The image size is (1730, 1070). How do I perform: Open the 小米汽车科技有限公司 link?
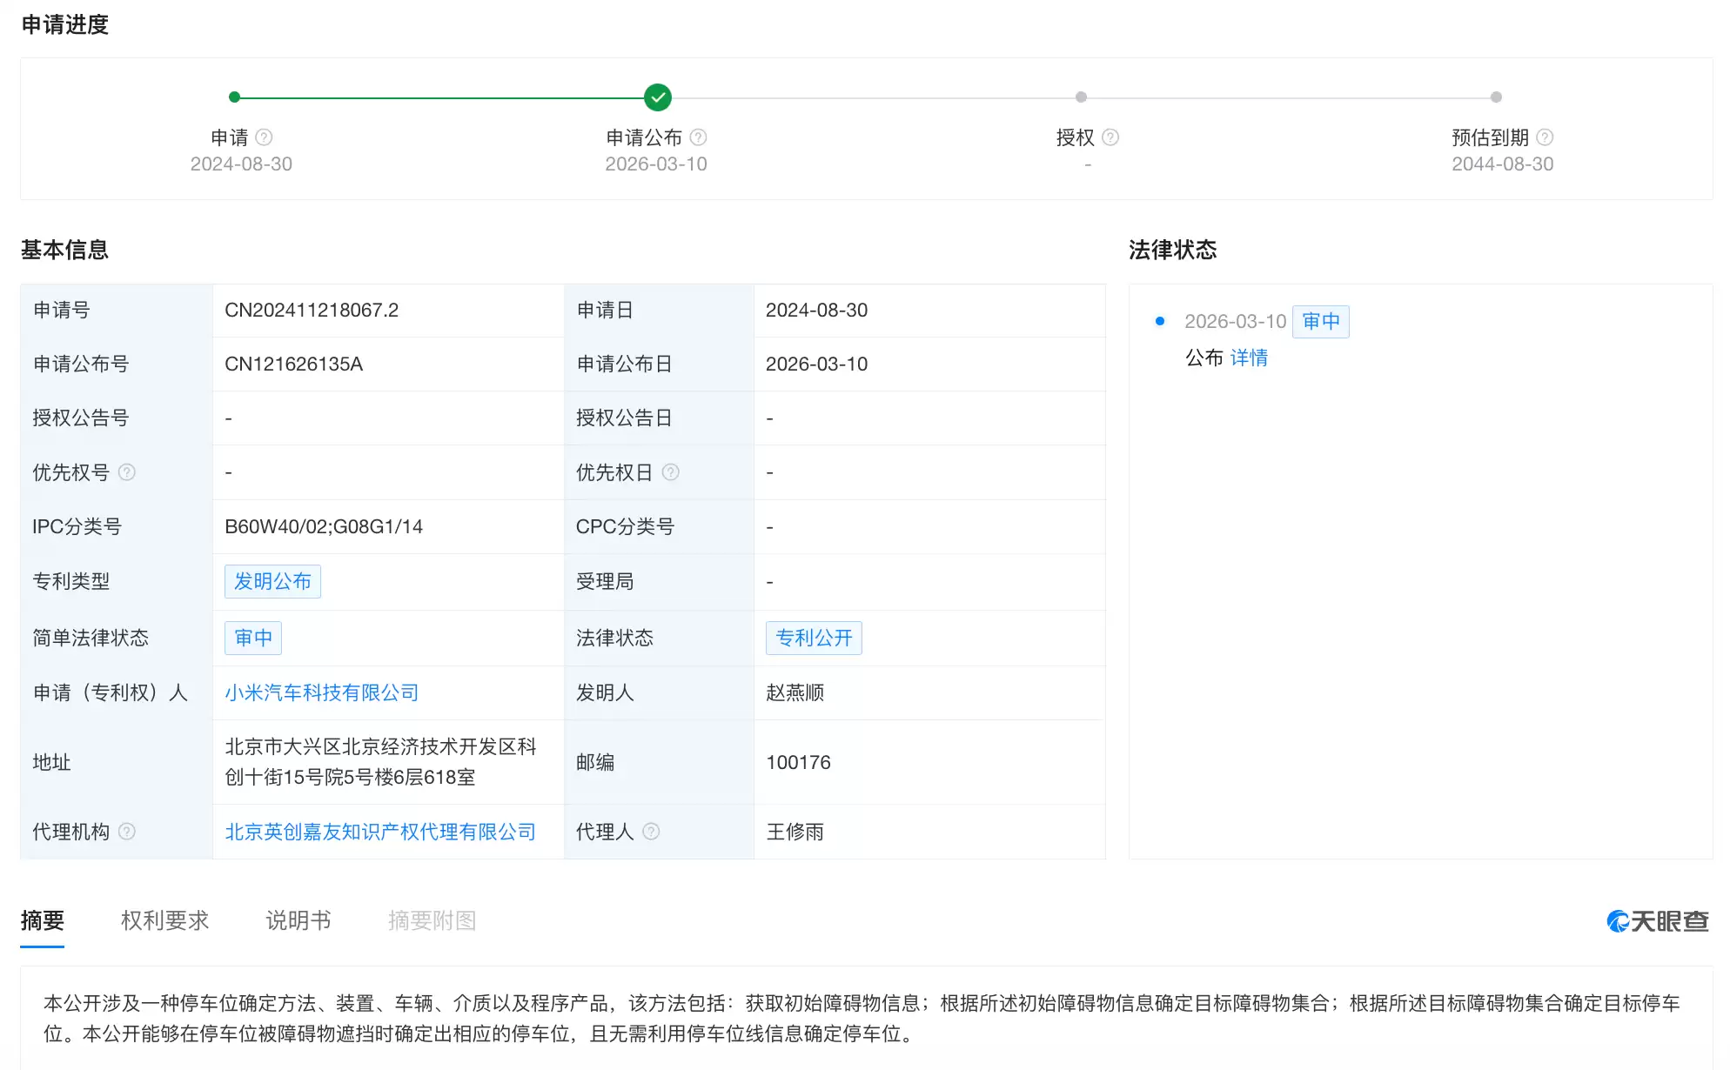pyautogui.click(x=321, y=692)
